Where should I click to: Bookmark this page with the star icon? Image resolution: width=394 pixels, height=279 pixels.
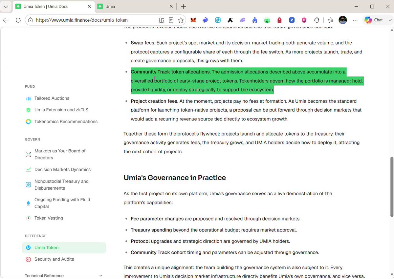(x=181, y=20)
